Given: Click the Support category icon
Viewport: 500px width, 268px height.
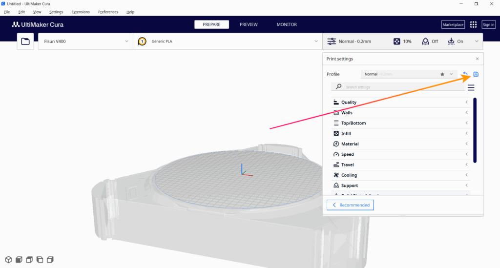Looking at the screenshot, I should point(336,186).
